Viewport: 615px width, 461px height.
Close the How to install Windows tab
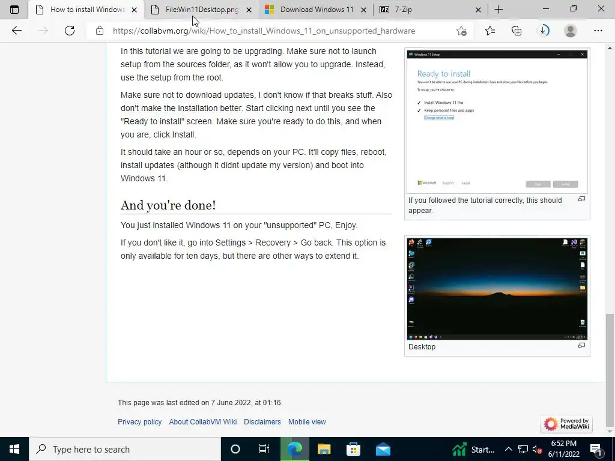click(134, 10)
